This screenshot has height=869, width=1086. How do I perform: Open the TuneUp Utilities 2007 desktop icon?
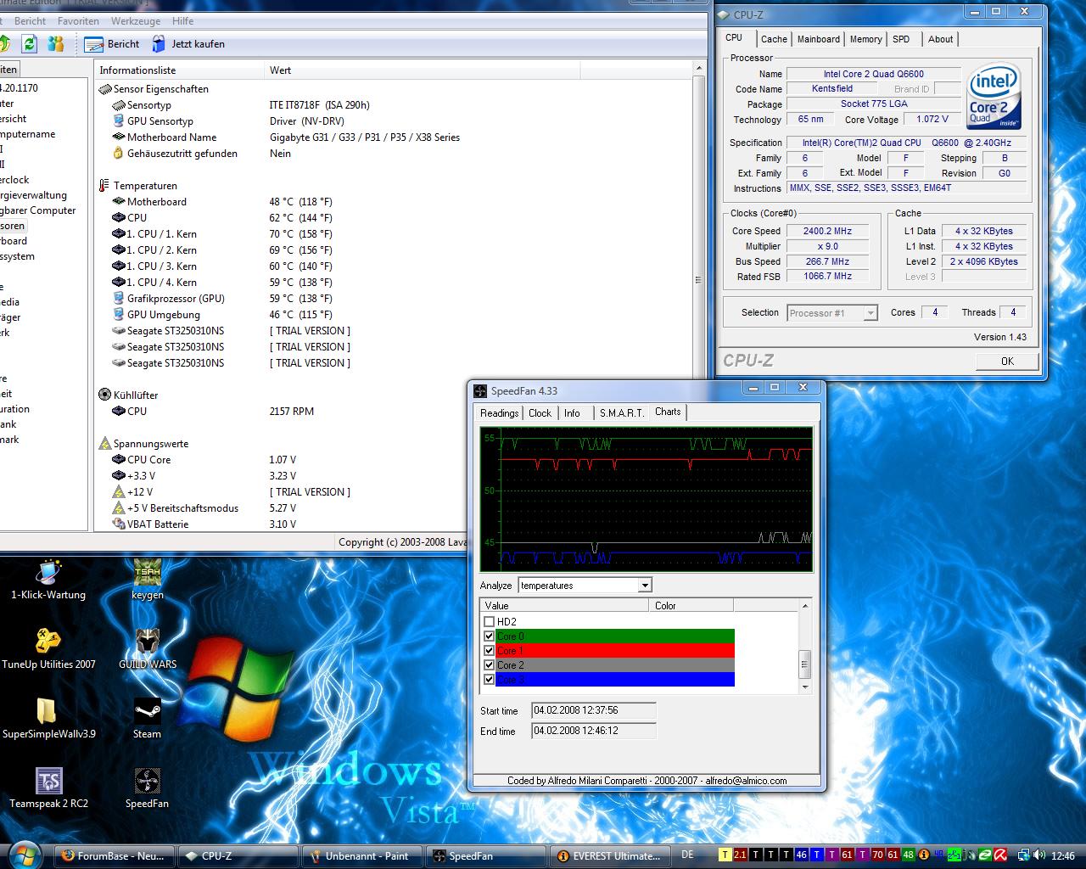click(48, 649)
